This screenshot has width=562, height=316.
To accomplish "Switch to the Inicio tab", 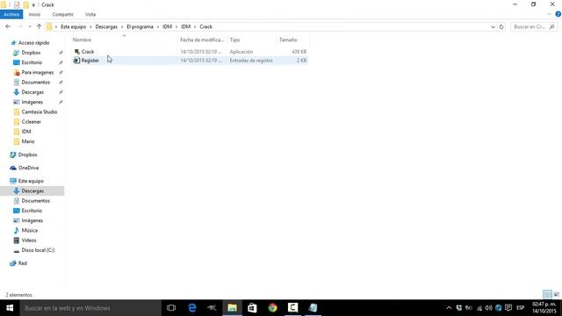I will tap(34, 14).
